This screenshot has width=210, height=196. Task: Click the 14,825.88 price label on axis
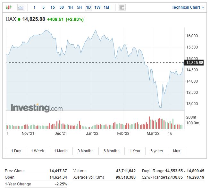[194, 63]
